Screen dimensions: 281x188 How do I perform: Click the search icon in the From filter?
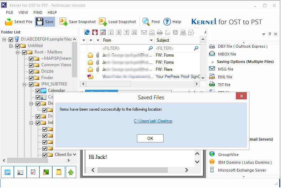point(151,48)
